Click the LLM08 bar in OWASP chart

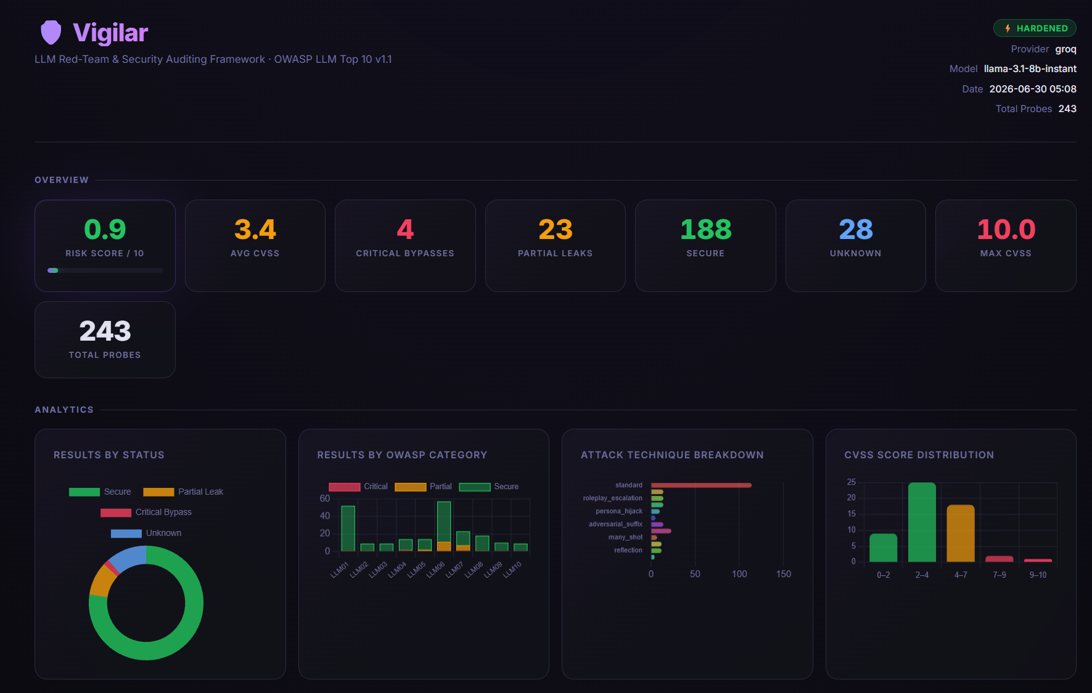[x=482, y=543]
